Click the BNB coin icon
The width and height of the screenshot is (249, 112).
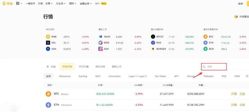pyautogui.click(x=48, y=37)
